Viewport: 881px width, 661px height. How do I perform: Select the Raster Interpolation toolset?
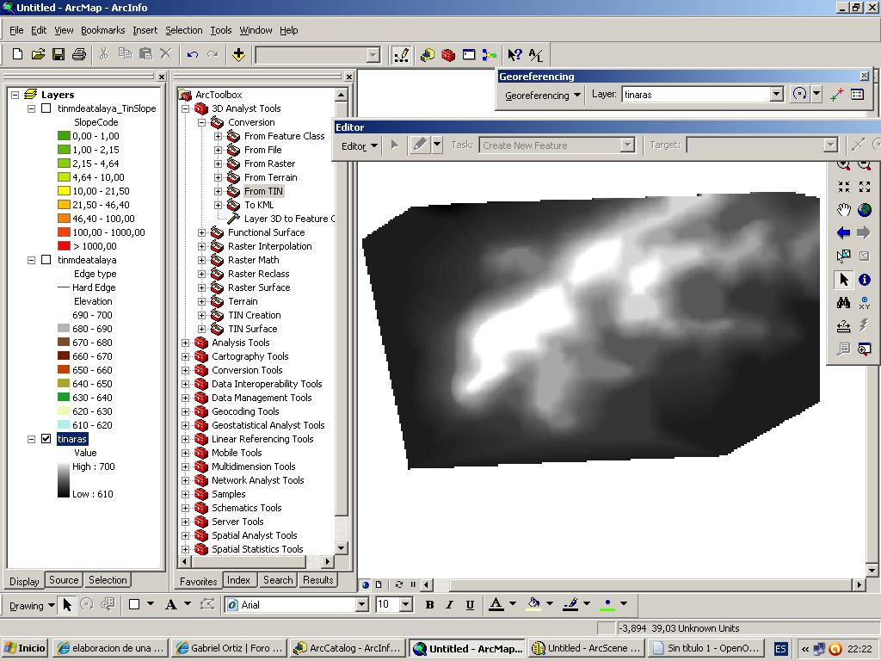click(x=269, y=246)
